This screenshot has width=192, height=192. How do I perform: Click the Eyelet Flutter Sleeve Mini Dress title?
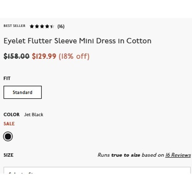coord(78,41)
